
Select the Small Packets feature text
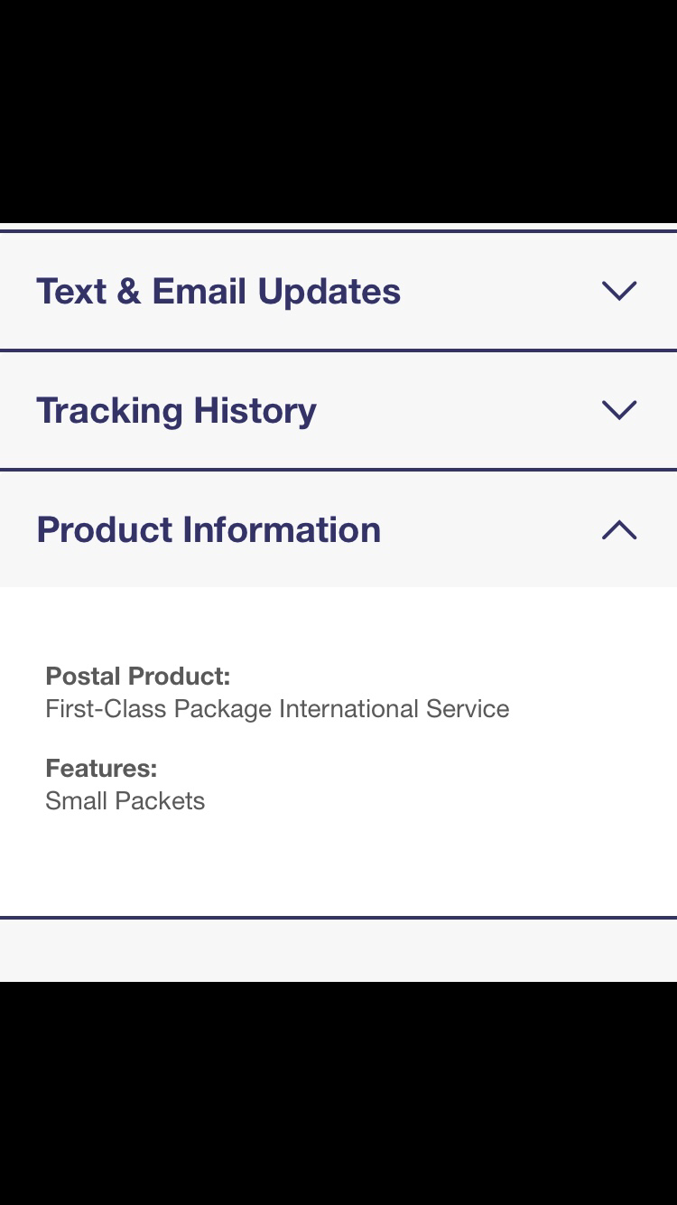tap(125, 801)
